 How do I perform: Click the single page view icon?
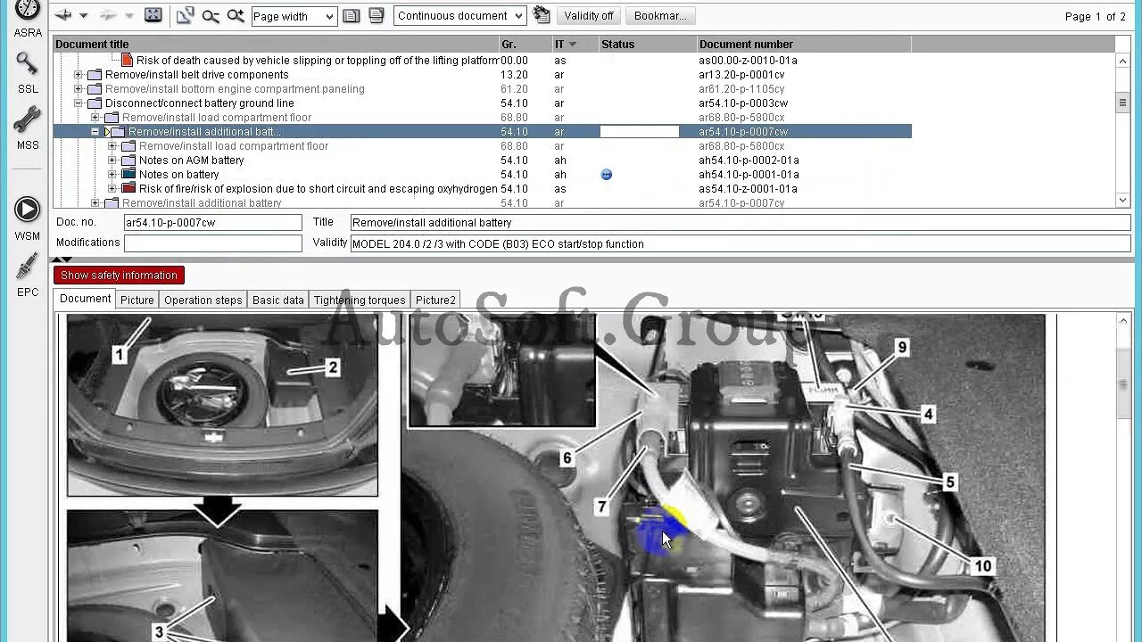(352, 15)
